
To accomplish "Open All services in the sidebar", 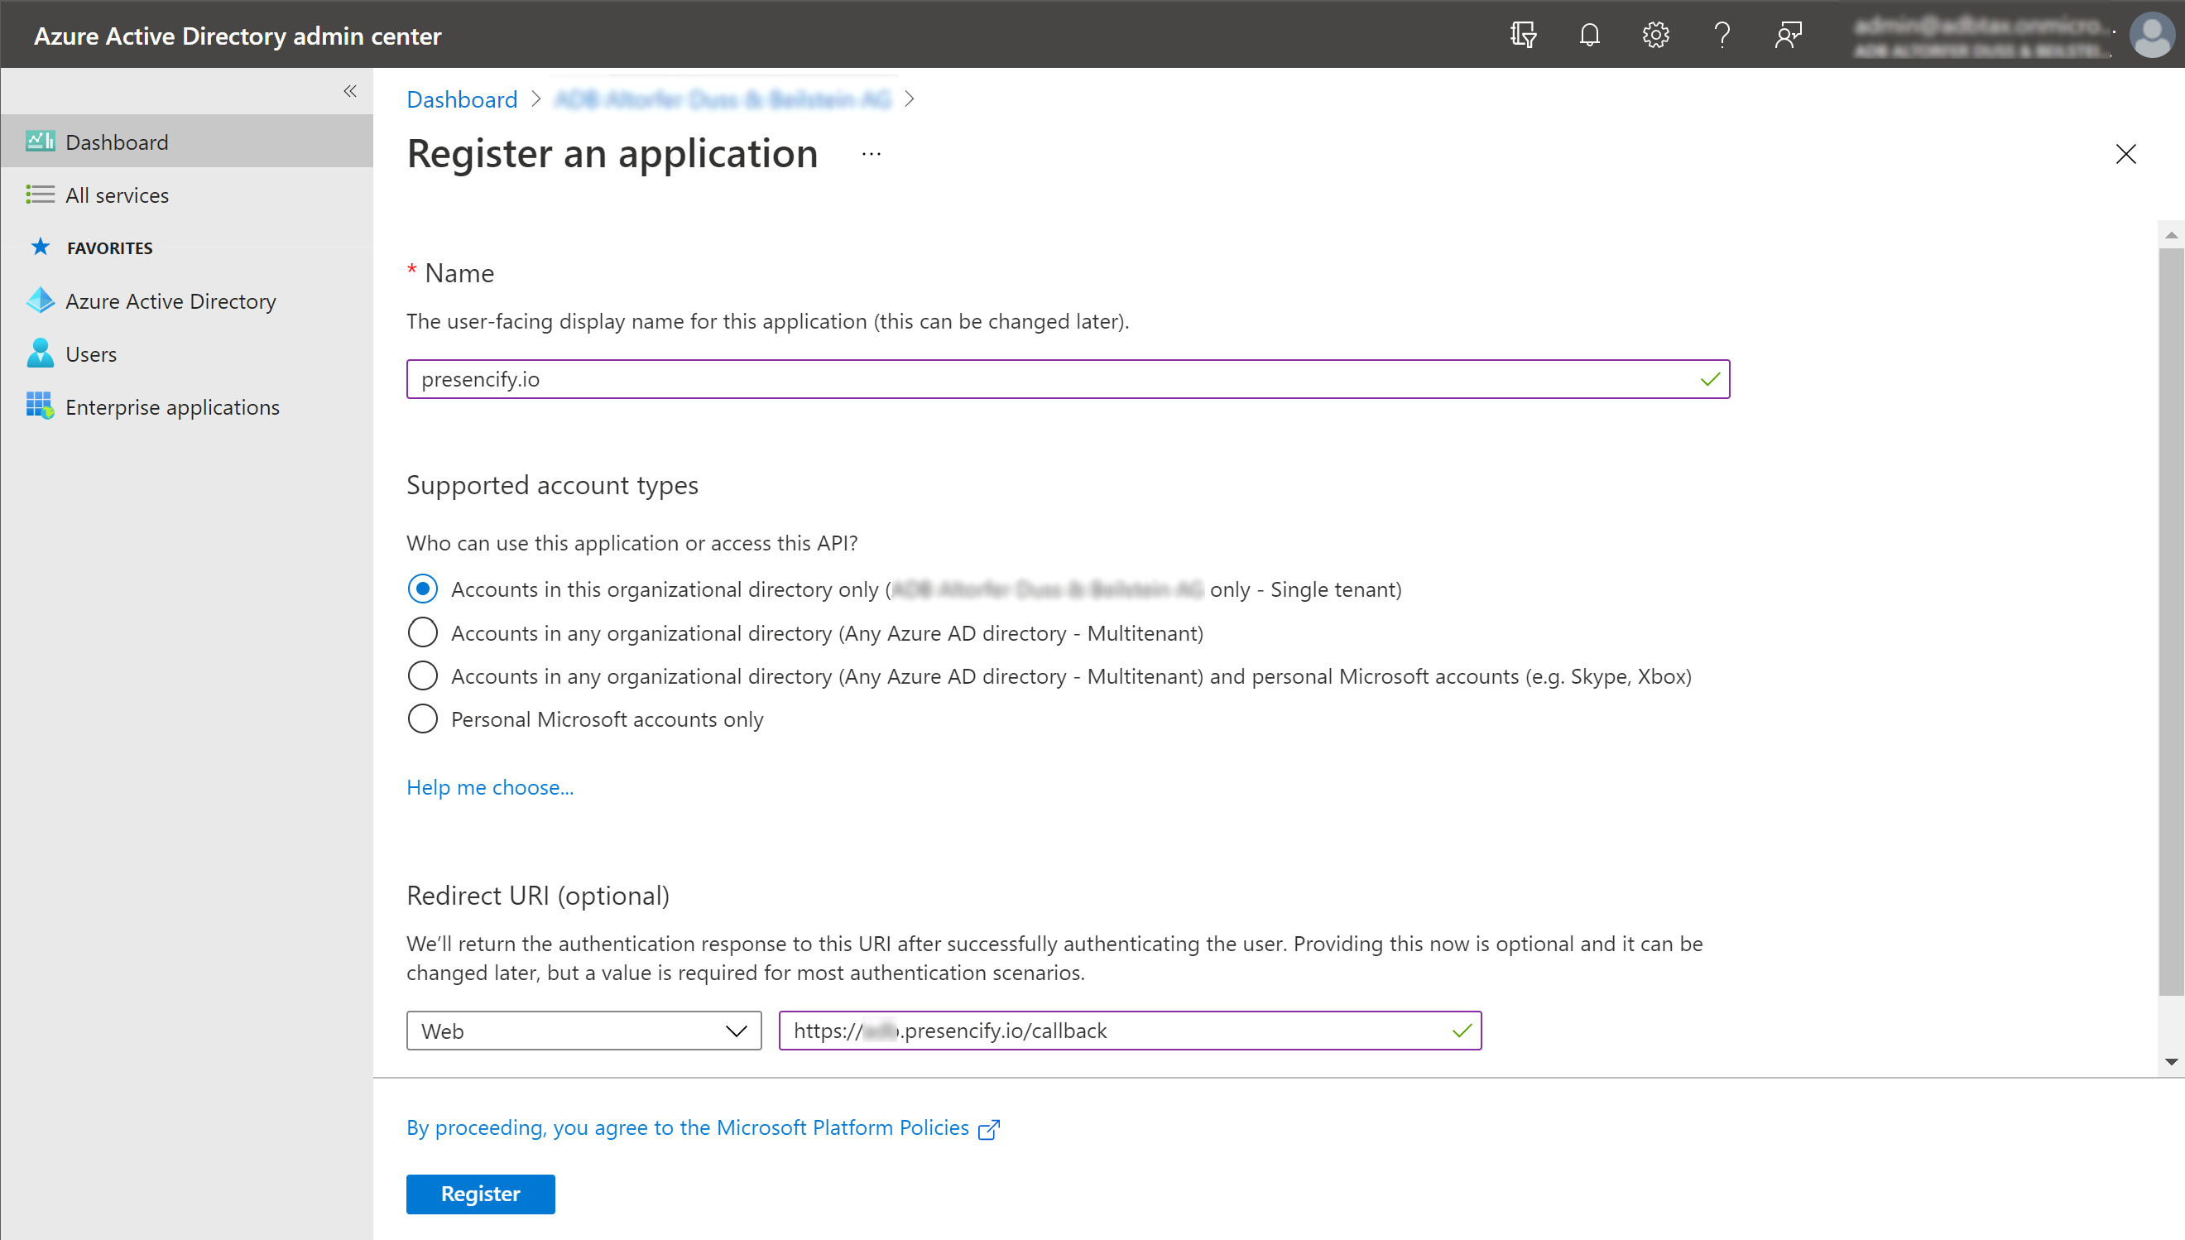I will [186, 195].
